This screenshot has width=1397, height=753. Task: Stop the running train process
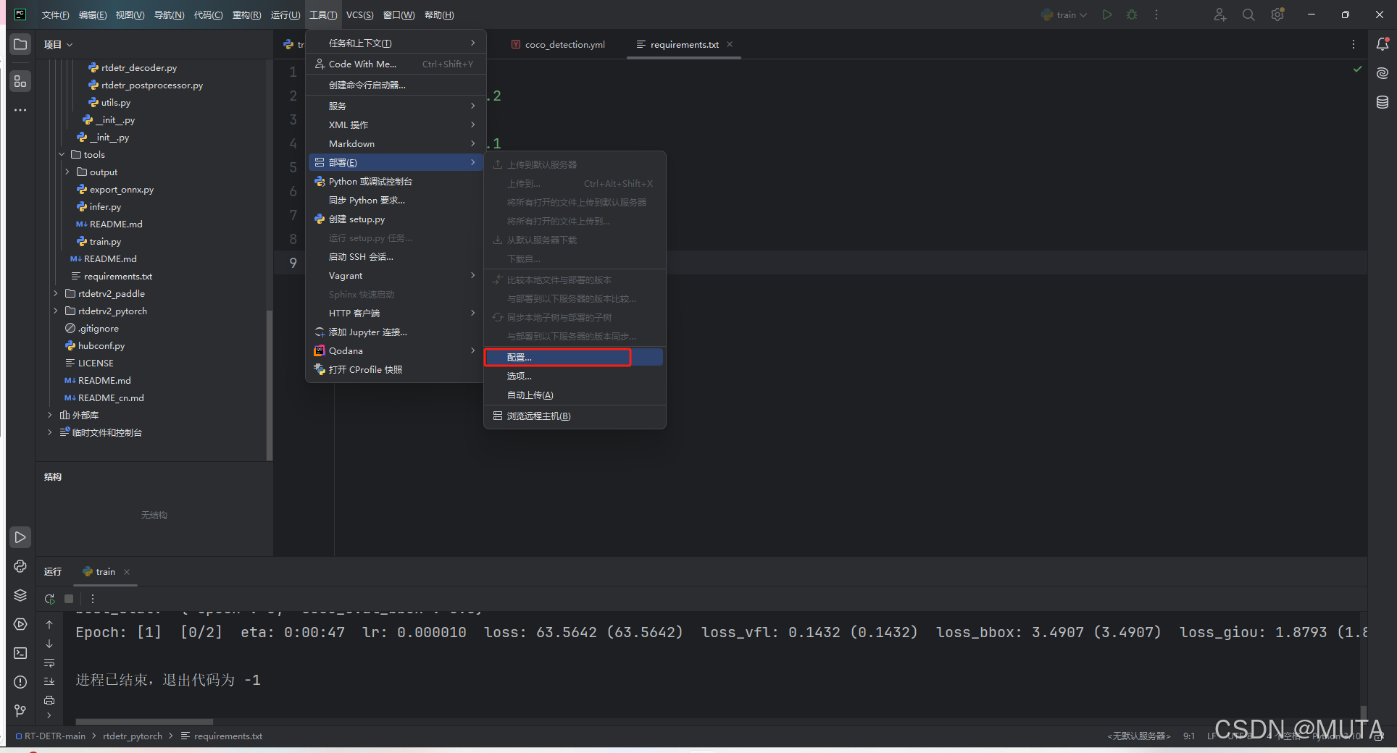(x=69, y=599)
